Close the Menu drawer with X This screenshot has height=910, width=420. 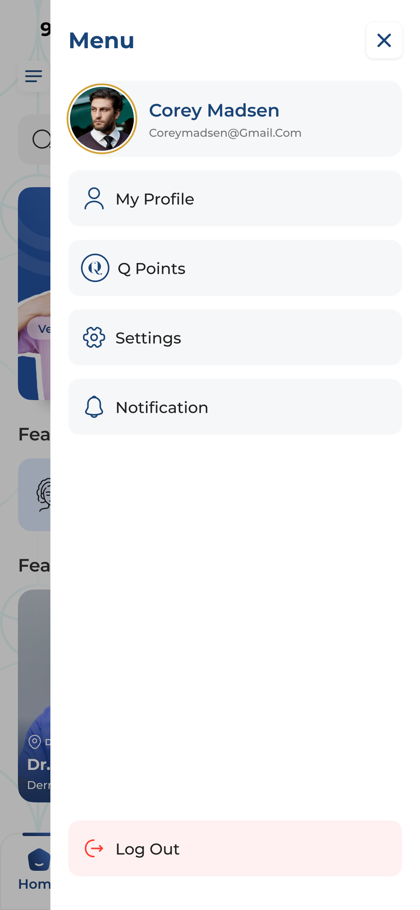pyautogui.click(x=384, y=40)
